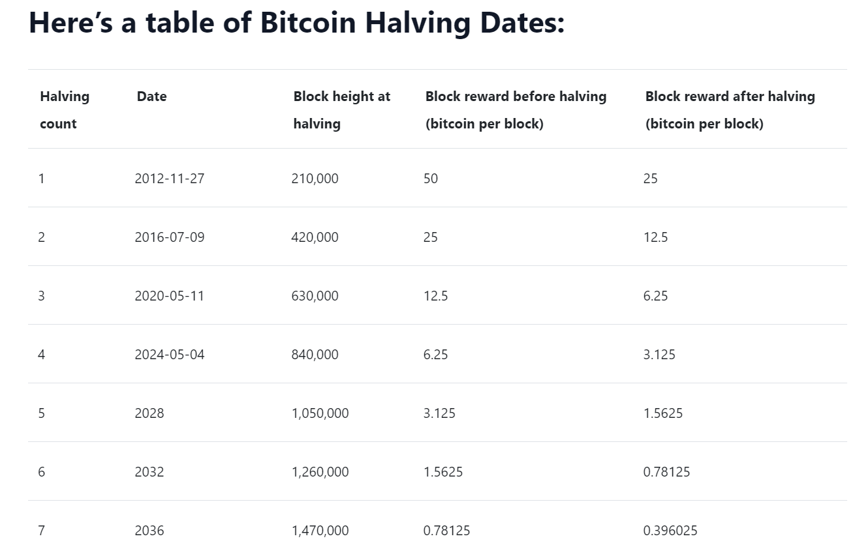This screenshot has width=857, height=560.
Task: Click the Halving count column header
Action: point(64,110)
